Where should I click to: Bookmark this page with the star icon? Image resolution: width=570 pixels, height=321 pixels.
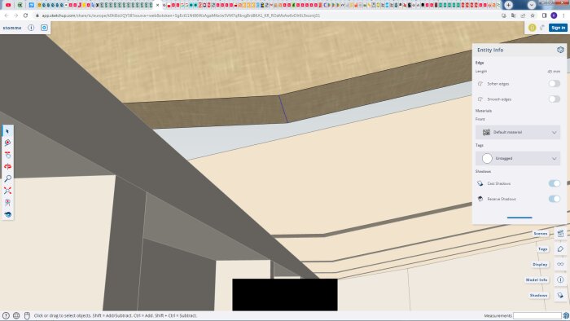point(533,15)
